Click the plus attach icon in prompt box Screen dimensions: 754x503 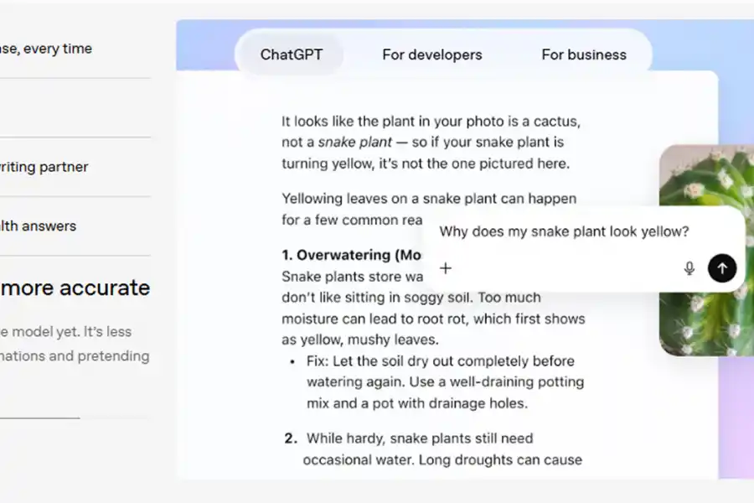[446, 268]
